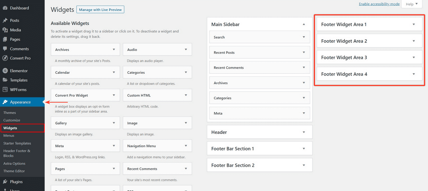Expand available Recent Comments widget arrow

(x=186, y=169)
